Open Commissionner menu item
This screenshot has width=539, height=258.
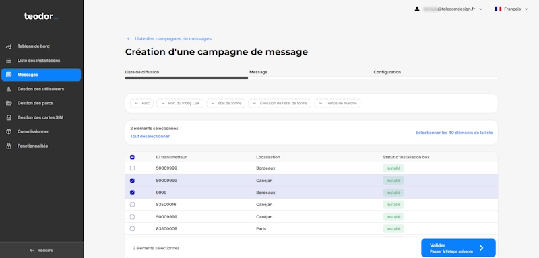click(41, 131)
